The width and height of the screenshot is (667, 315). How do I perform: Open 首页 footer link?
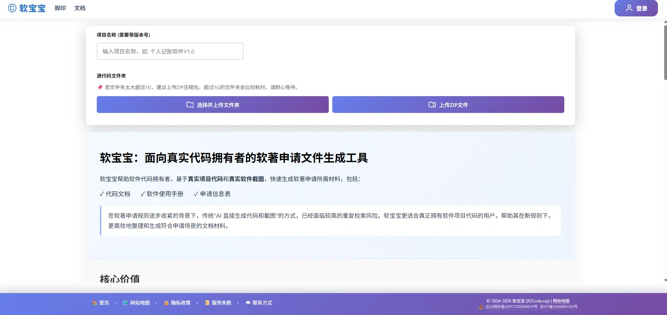coord(104,303)
